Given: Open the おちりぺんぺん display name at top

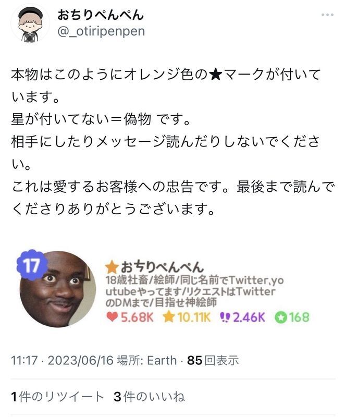Looking at the screenshot, I should point(101,15).
